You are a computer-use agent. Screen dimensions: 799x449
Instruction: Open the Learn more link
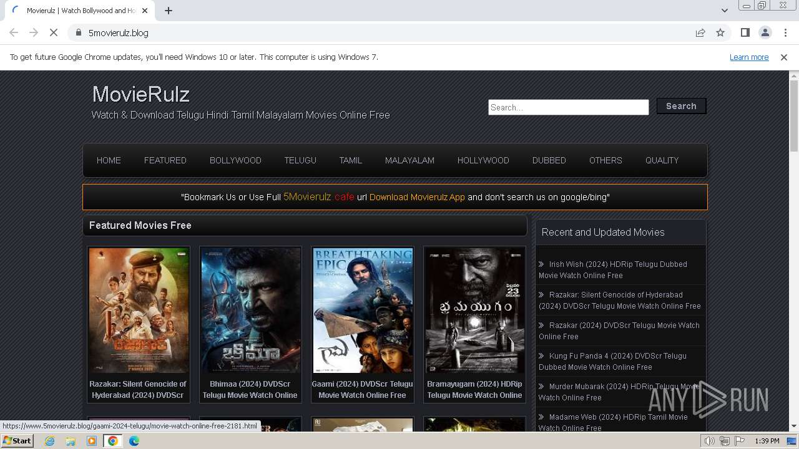(x=749, y=57)
